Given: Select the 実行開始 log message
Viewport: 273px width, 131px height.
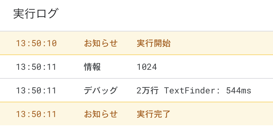Looking at the screenshot, I should tap(154, 43).
